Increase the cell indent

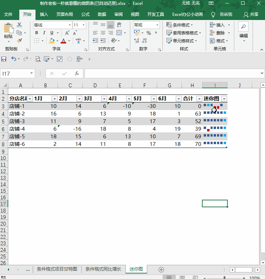(103, 41)
